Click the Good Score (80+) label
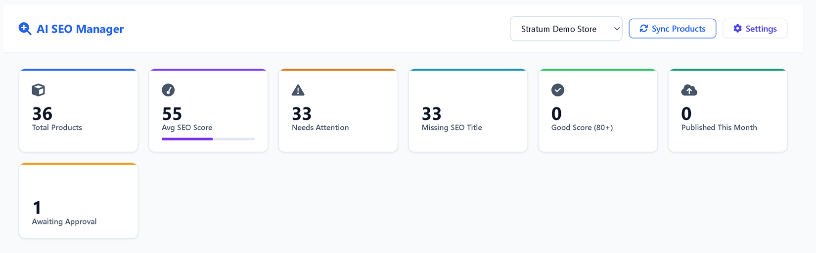Viewport: 816px width, 253px height. click(582, 127)
